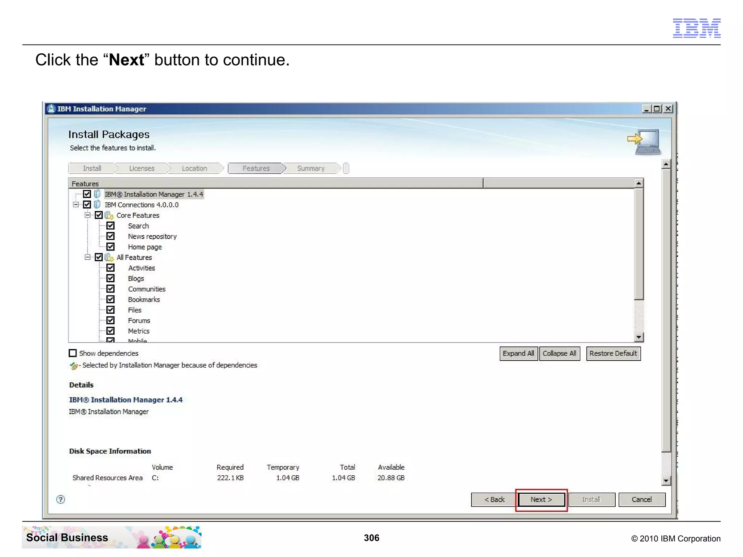The height and width of the screenshot is (557, 743).
Task: Click the IBM Installation Manager title bar icon
Action: tap(52, 109)
